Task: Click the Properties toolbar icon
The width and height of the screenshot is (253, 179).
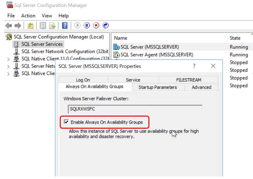Action: coord(43,25)
